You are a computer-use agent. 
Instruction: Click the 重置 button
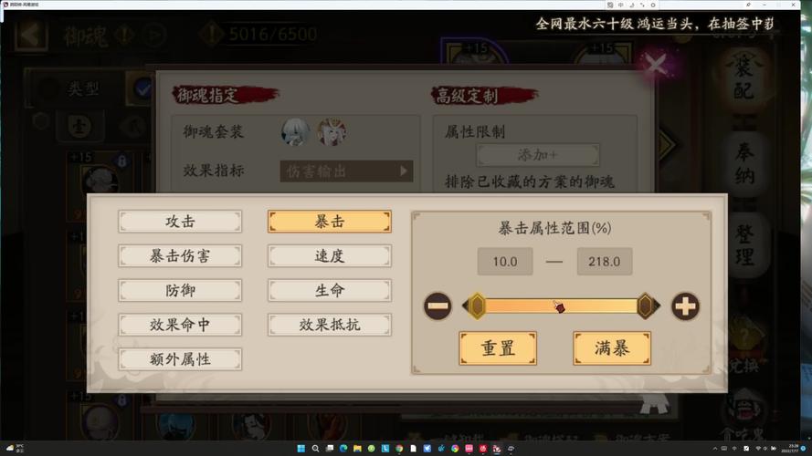point(498,348)
